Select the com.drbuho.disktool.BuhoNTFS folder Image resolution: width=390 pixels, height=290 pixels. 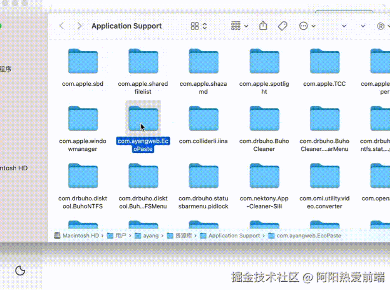(83, 176)
